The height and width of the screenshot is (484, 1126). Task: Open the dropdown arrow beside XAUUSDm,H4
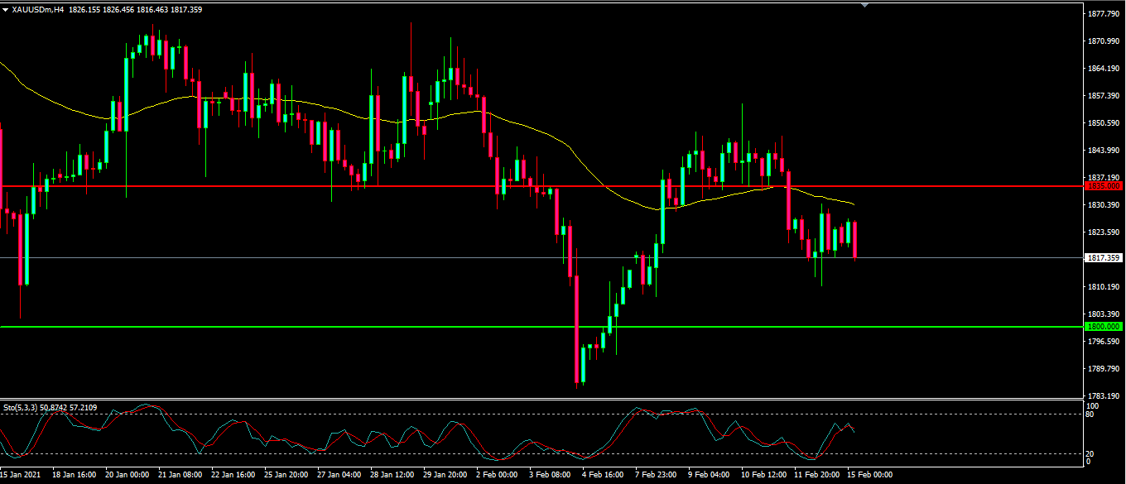click(x=6, y=10)
